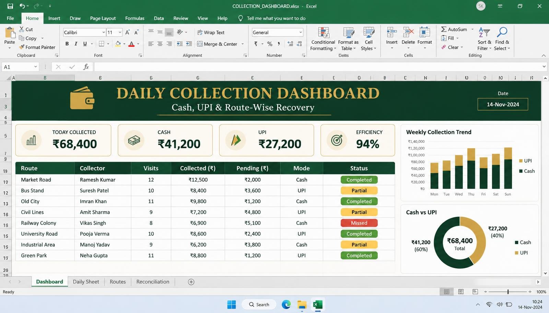Open the Fill Color picker
Screen dimensions: 549x313
118,44
